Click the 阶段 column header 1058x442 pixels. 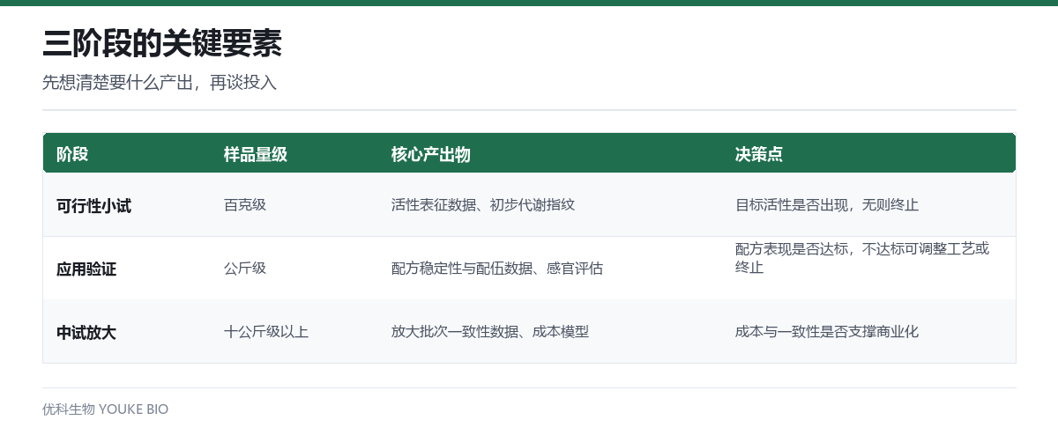(72, 154)
